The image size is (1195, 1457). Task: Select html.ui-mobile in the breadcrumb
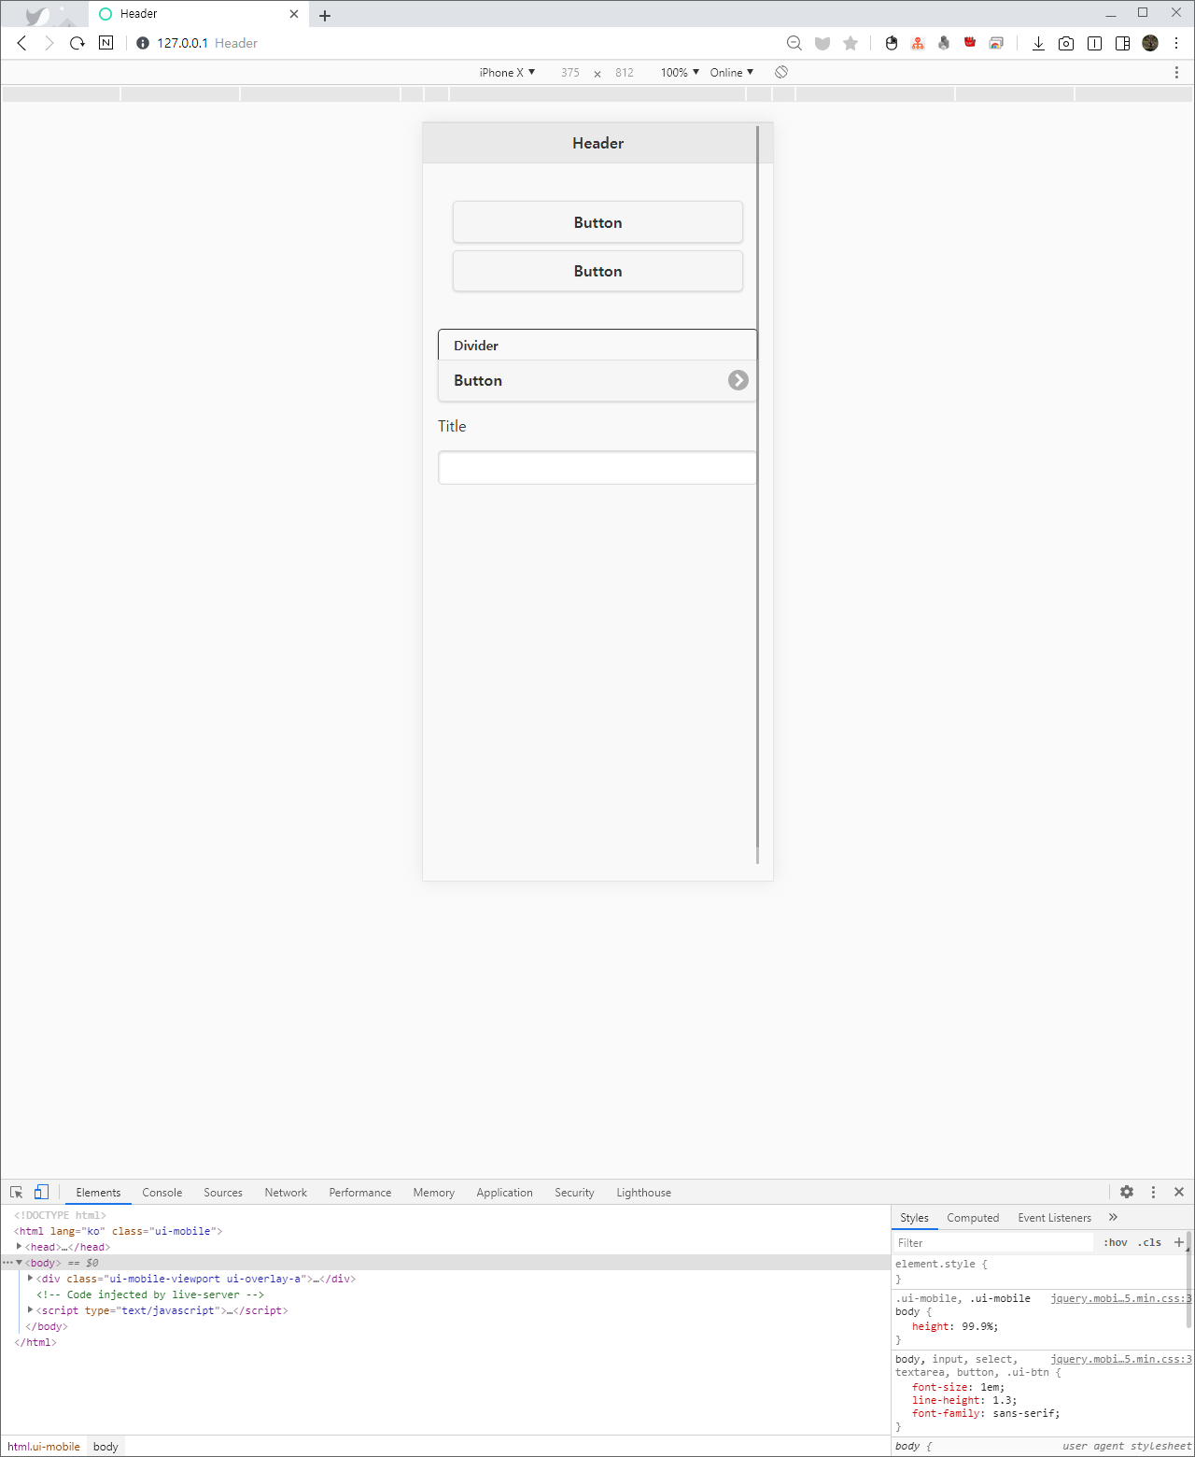[x=44, y=1447]
